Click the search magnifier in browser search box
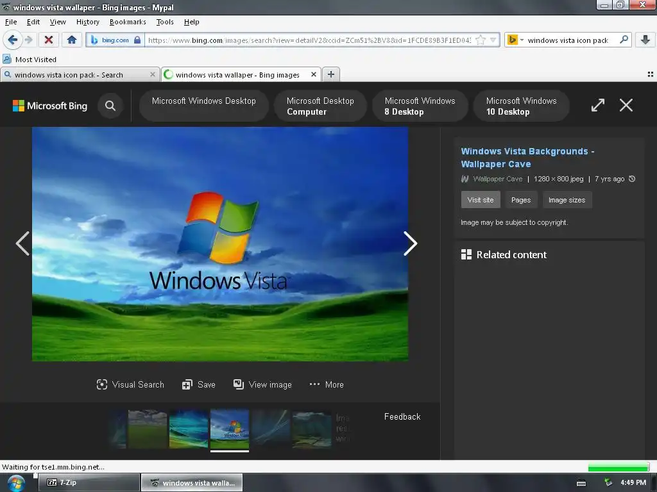Viewport: 657px width, 492px height. tap(624, 40)
